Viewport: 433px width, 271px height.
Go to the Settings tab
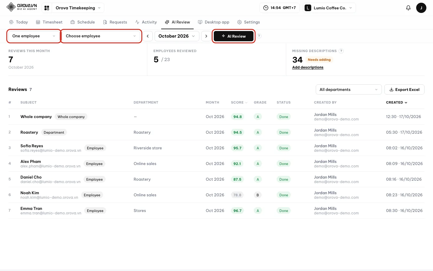[248, 22]
